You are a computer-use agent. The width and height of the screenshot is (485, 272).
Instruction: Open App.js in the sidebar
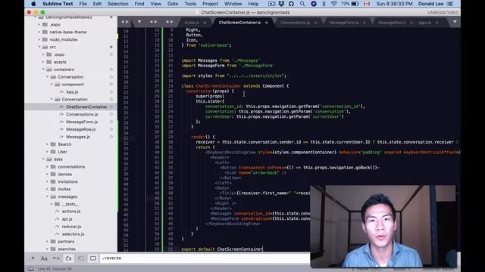point(72,92)
